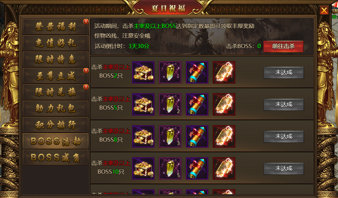Image resolution: width=338 pixels, height=198 pixels.
Task: Select the BOSS减负 tab
Action: pos(56,157)
